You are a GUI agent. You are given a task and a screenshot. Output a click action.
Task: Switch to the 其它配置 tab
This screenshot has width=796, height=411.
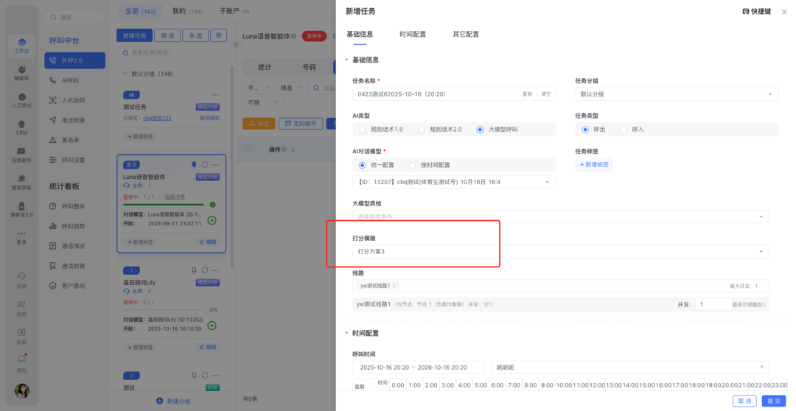465,35
